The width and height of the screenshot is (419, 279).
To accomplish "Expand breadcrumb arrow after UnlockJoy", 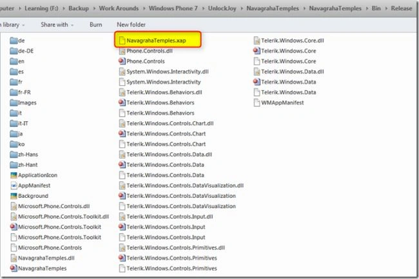I will [242, 8].
